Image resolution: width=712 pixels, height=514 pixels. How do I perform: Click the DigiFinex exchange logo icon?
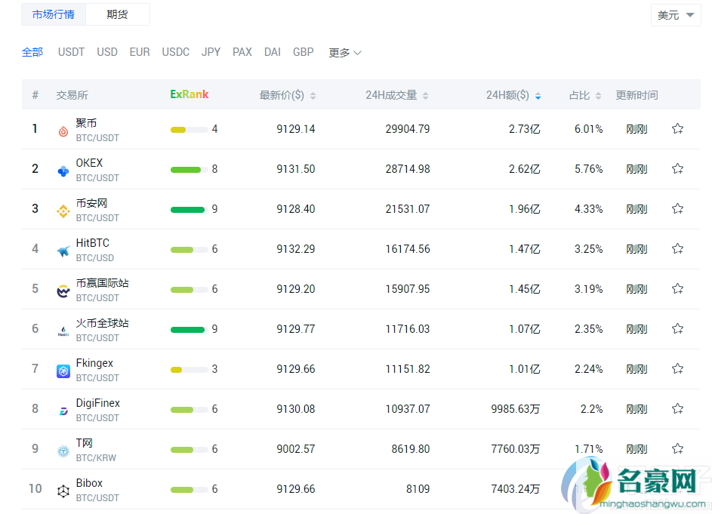point(63,411)
